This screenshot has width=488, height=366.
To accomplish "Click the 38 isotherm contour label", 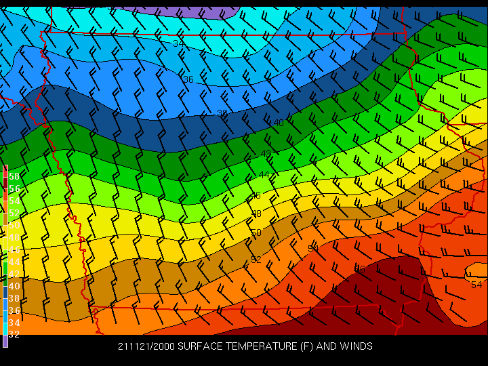I will pyautogui.click(x=222, y=113).
